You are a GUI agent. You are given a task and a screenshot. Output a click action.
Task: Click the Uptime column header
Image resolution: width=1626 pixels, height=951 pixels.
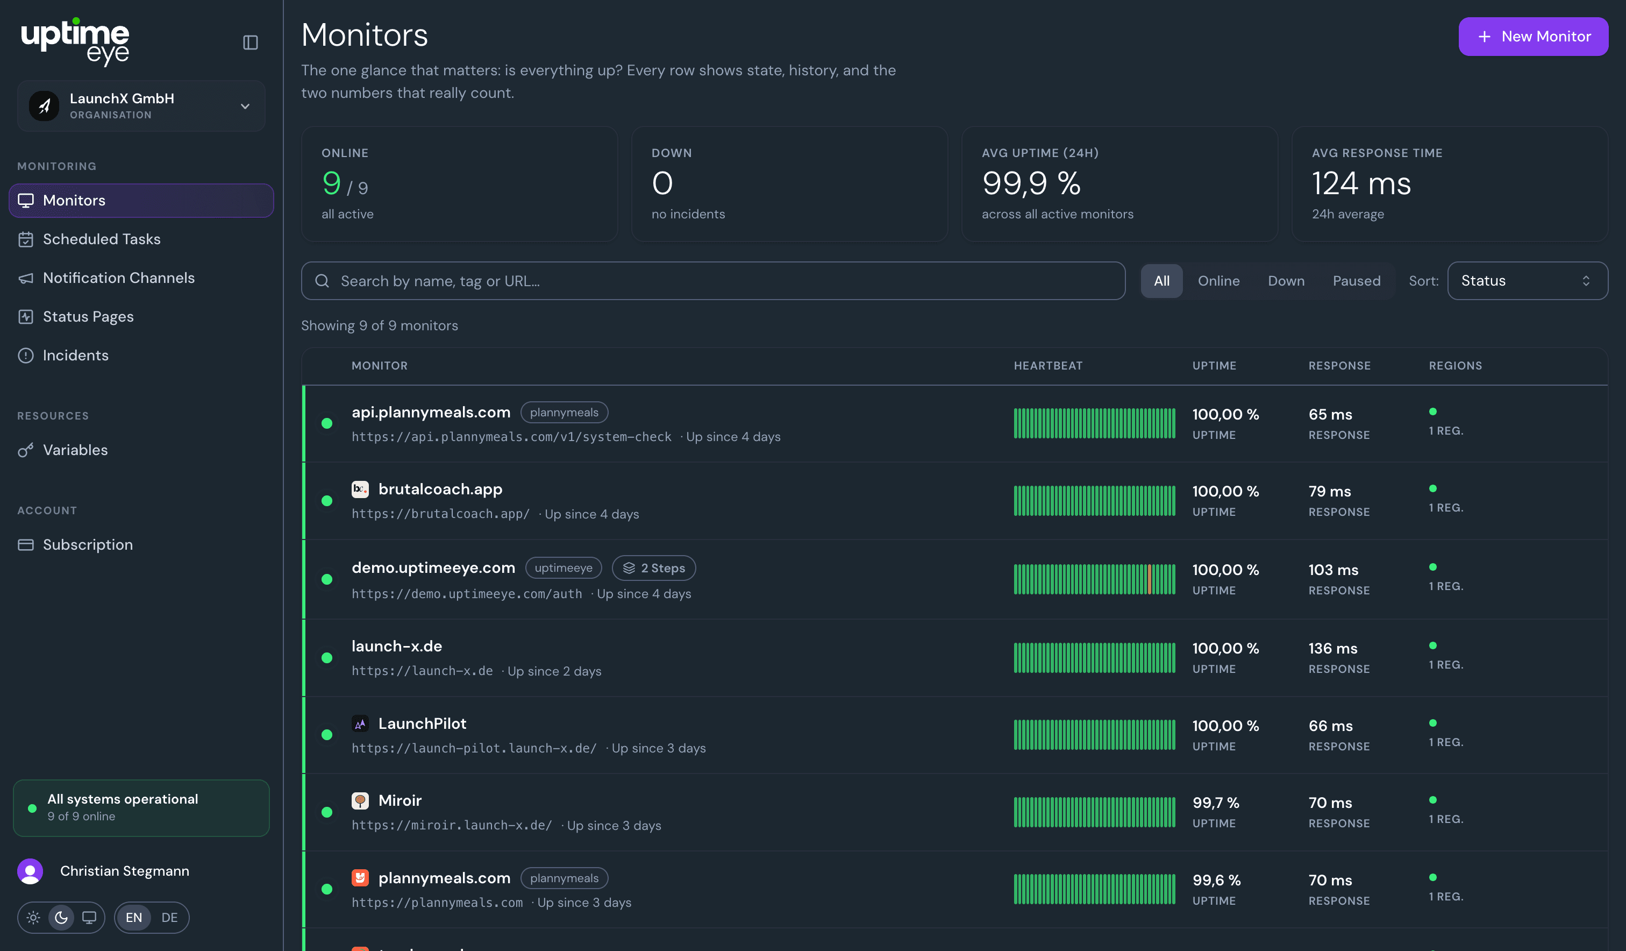tap(1214, 365)
